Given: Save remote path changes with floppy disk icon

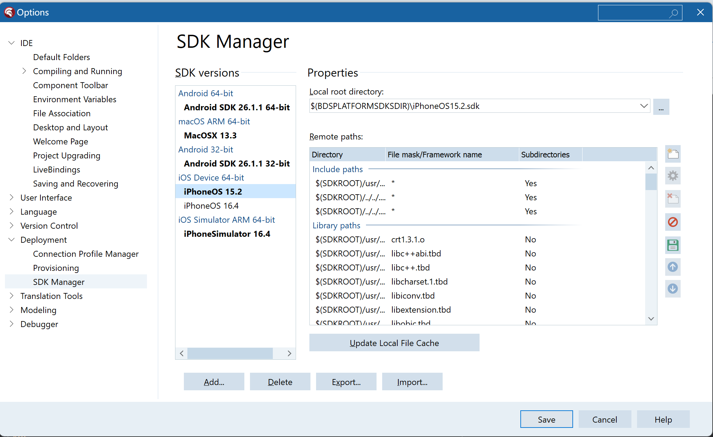Looking at the screenshot, I should point(673,245).
